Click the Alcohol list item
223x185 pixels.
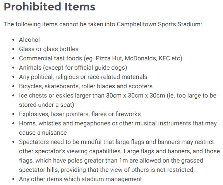[x=29, y=40]
